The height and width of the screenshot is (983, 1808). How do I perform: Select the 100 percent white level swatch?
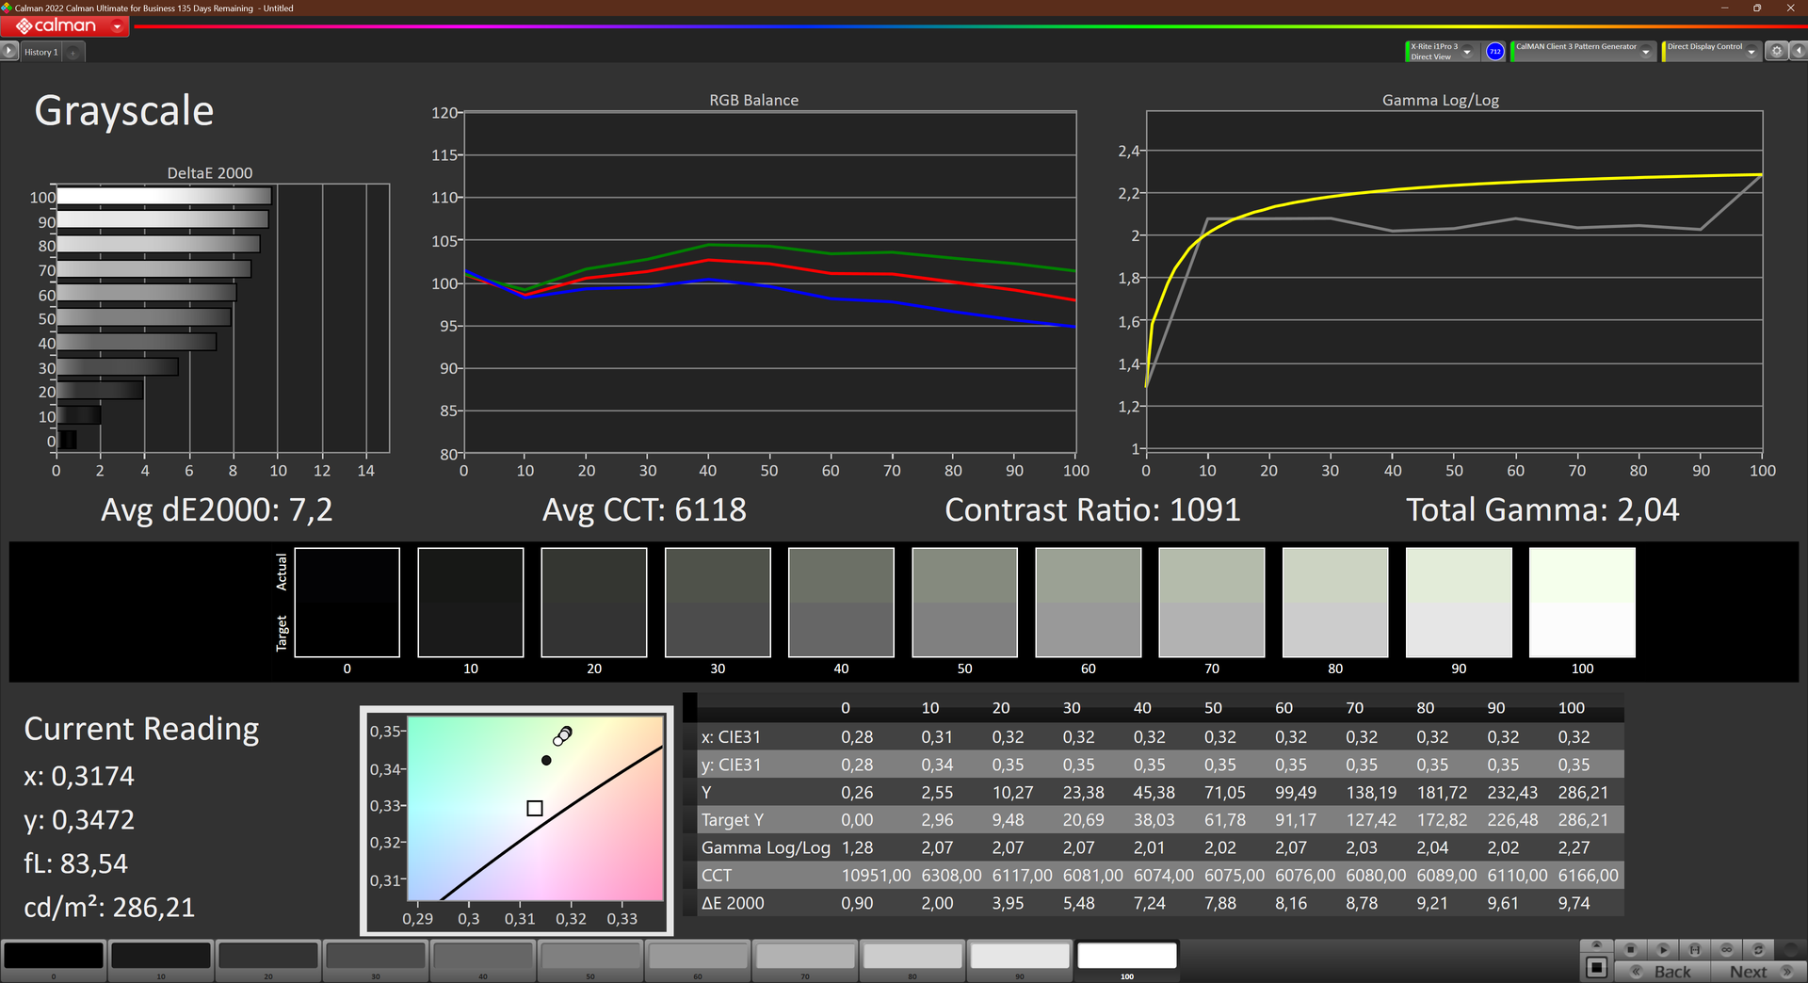click(x=1127, y=956)
